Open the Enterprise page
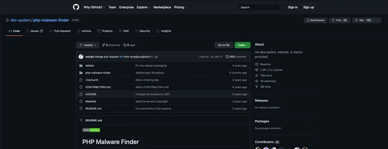Image resolution: width=388 pixels, height=149 pixels. (127, 8)
